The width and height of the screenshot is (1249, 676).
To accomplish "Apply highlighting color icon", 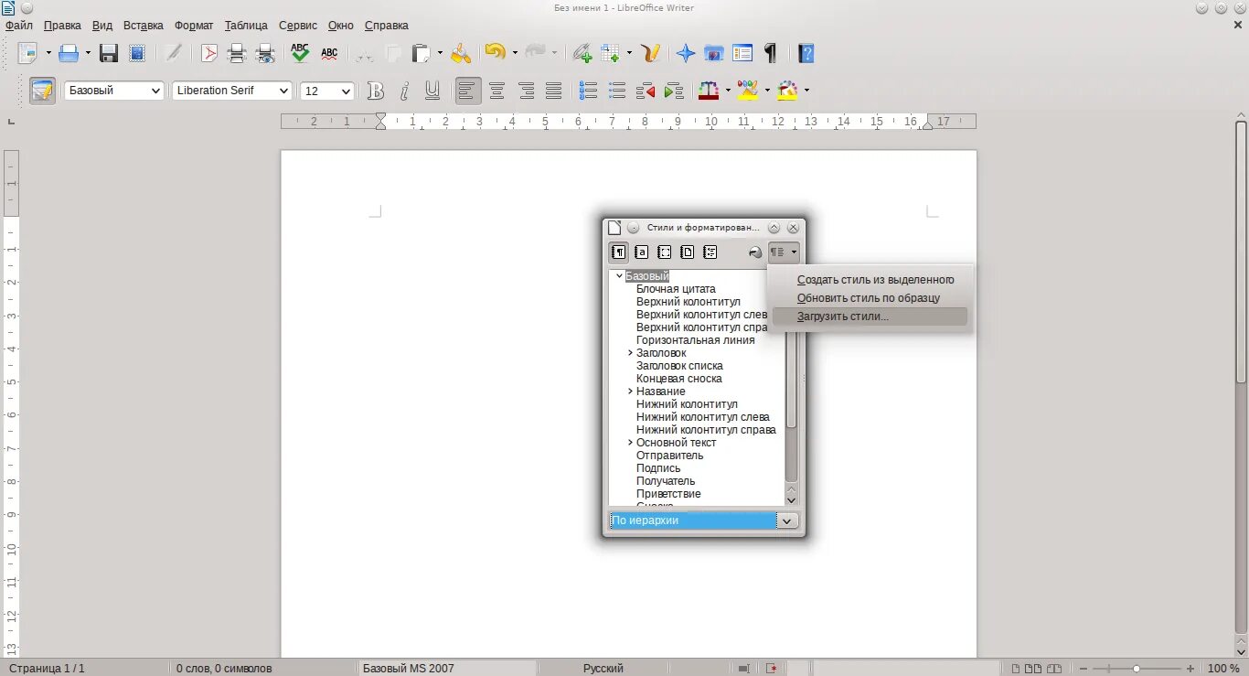I will pyautogui.click(x=748, y=91).
